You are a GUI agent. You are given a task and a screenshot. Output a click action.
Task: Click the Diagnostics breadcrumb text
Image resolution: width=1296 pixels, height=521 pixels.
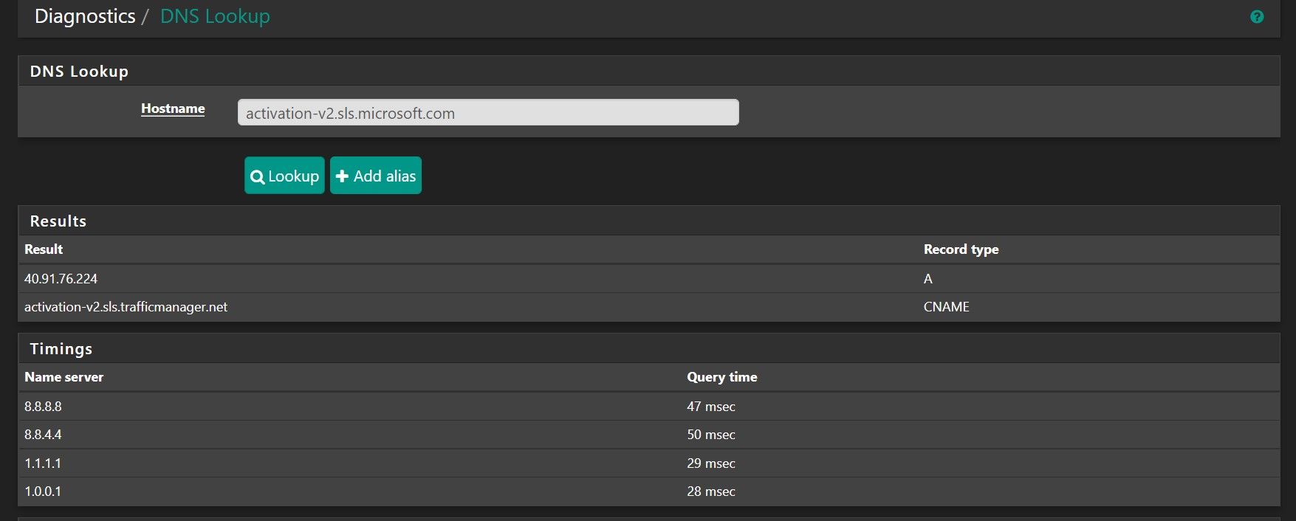[x=85, y=16]
